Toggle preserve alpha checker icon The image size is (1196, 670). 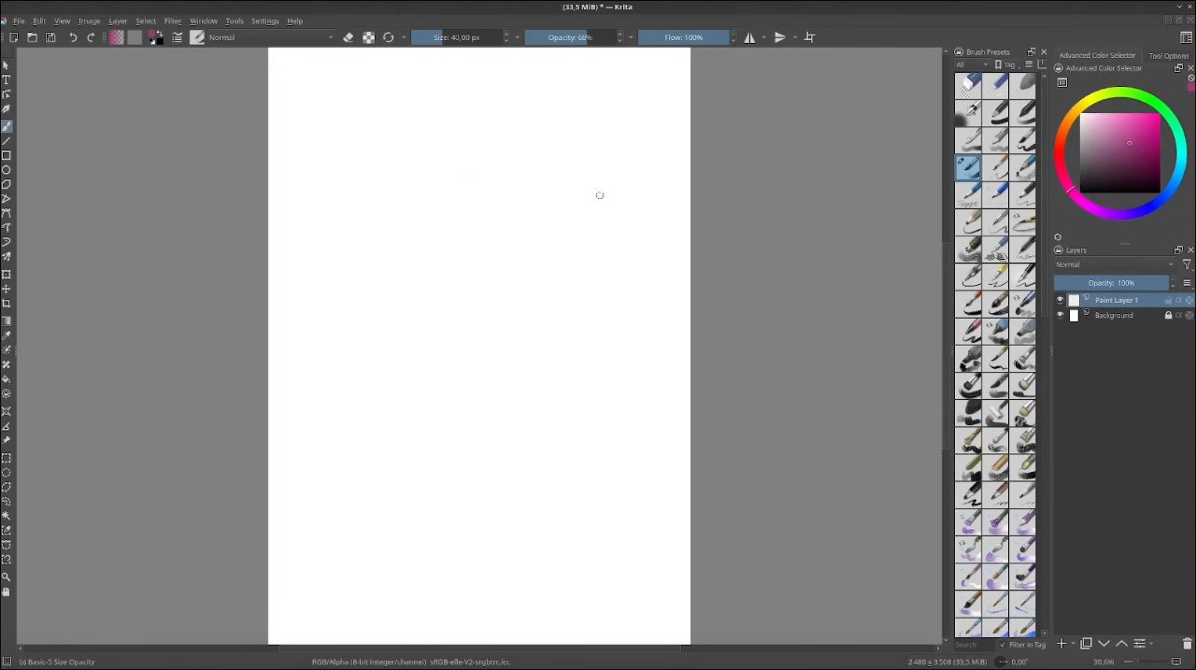pos(369,37)
